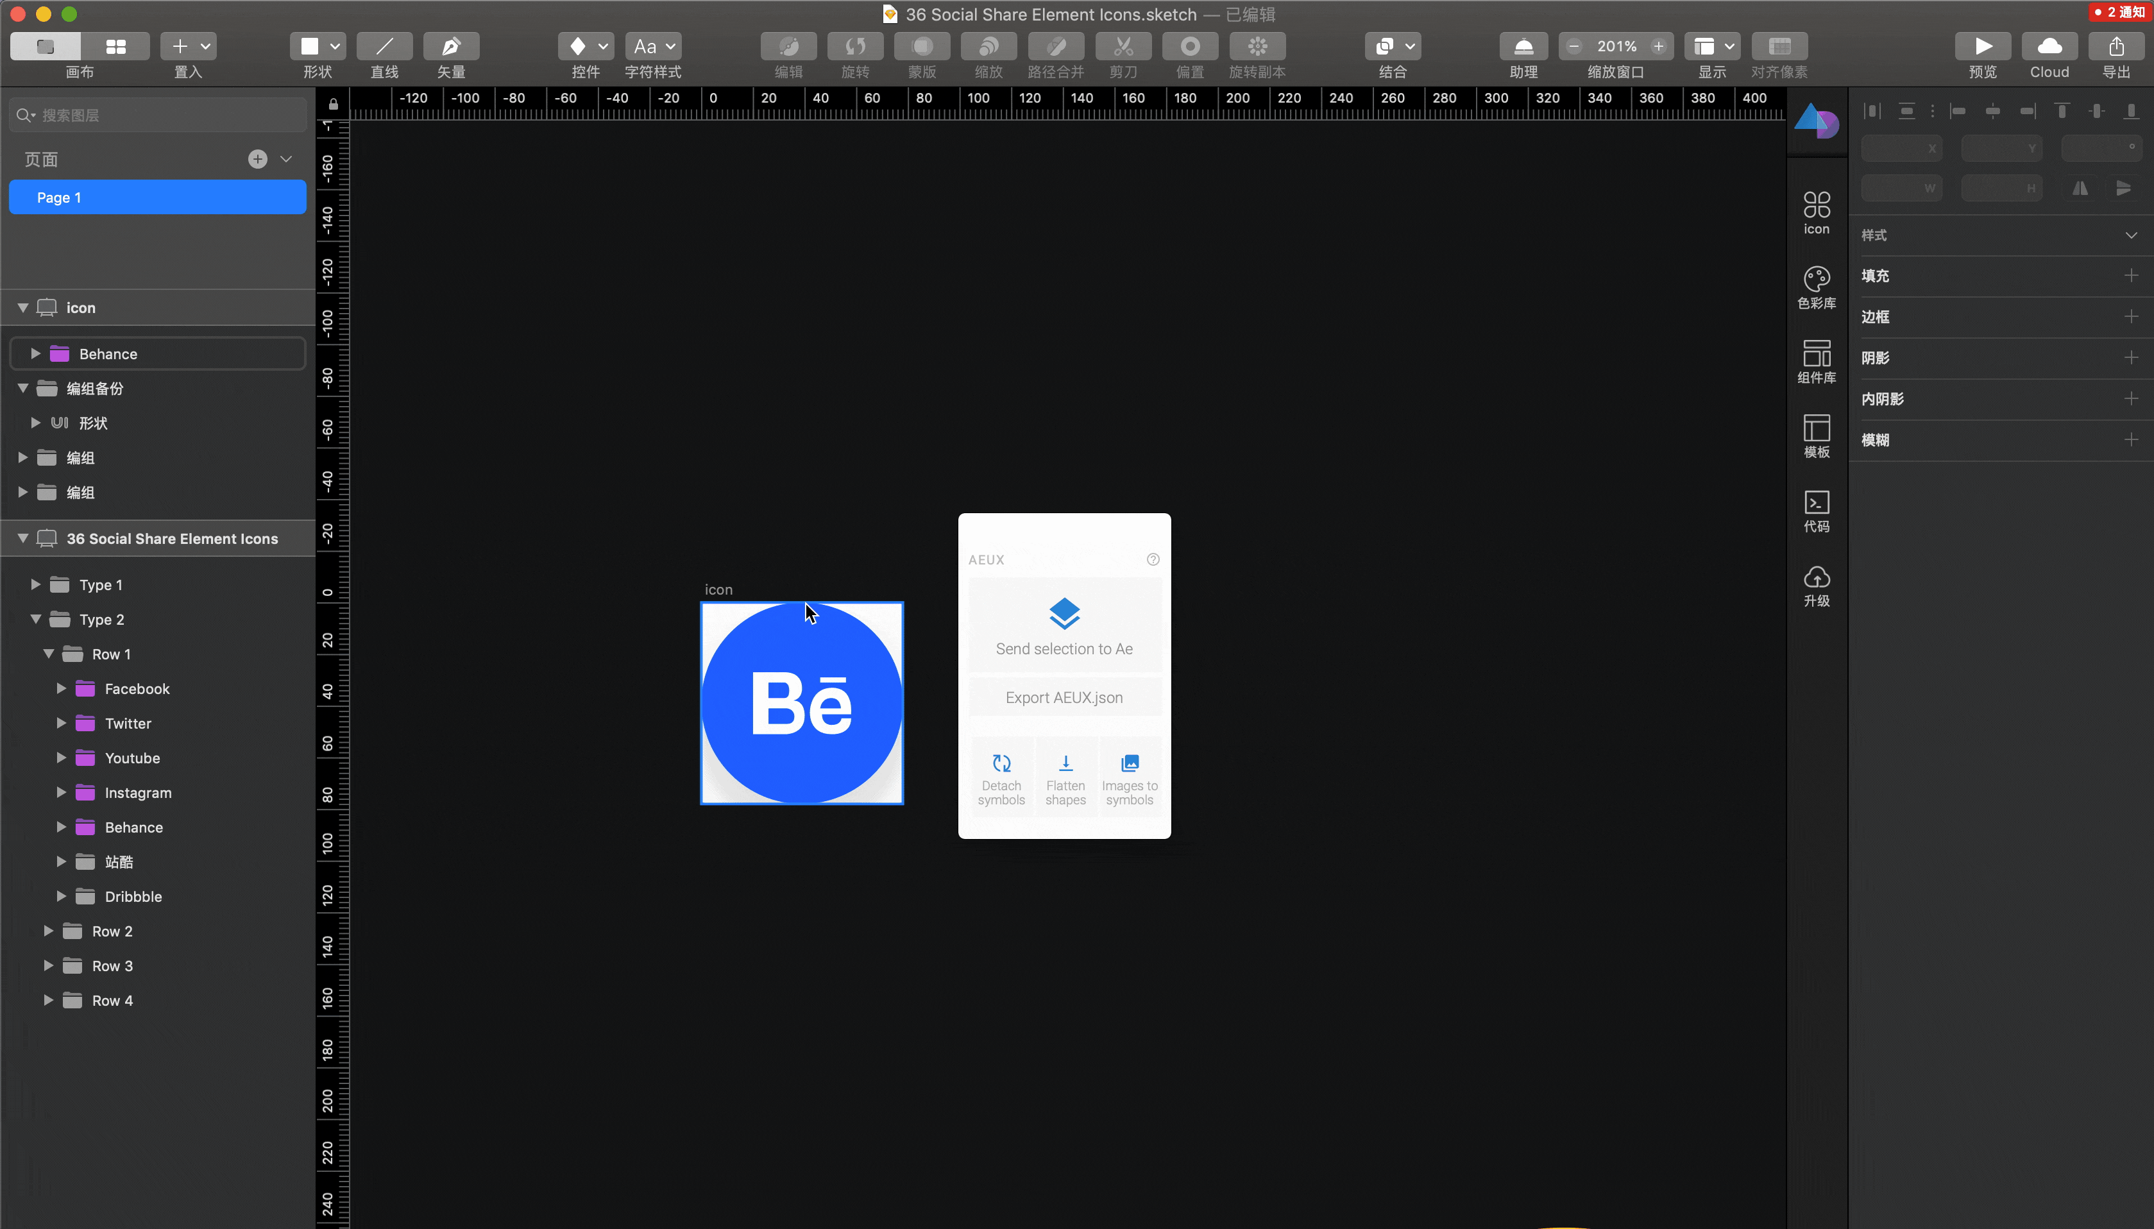Open the Color Library (色彩库) panel
This screenshot has height=1229, width=2154.
point(1817,287)
